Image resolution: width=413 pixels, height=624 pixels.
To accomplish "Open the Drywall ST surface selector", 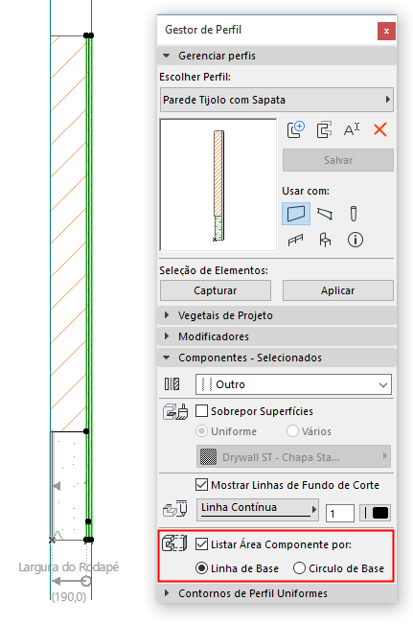I will click(x=293, y=456).
